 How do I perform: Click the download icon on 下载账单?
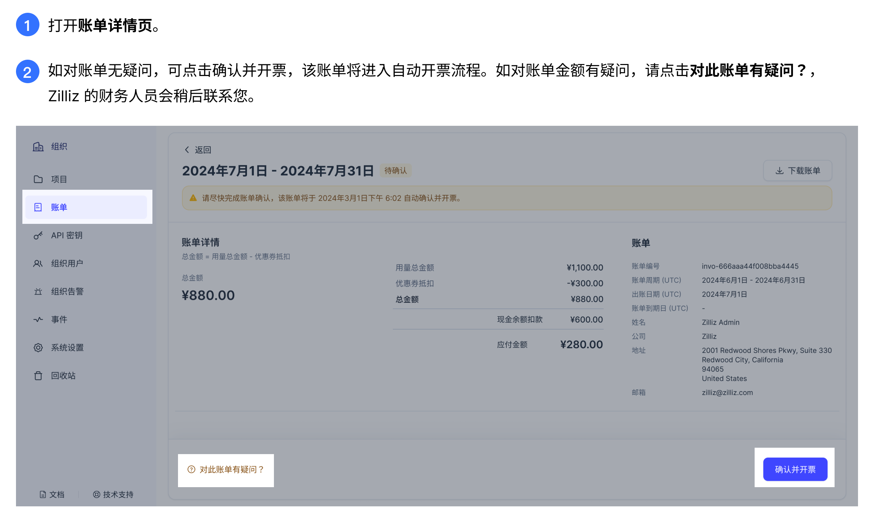pos(779,170)
